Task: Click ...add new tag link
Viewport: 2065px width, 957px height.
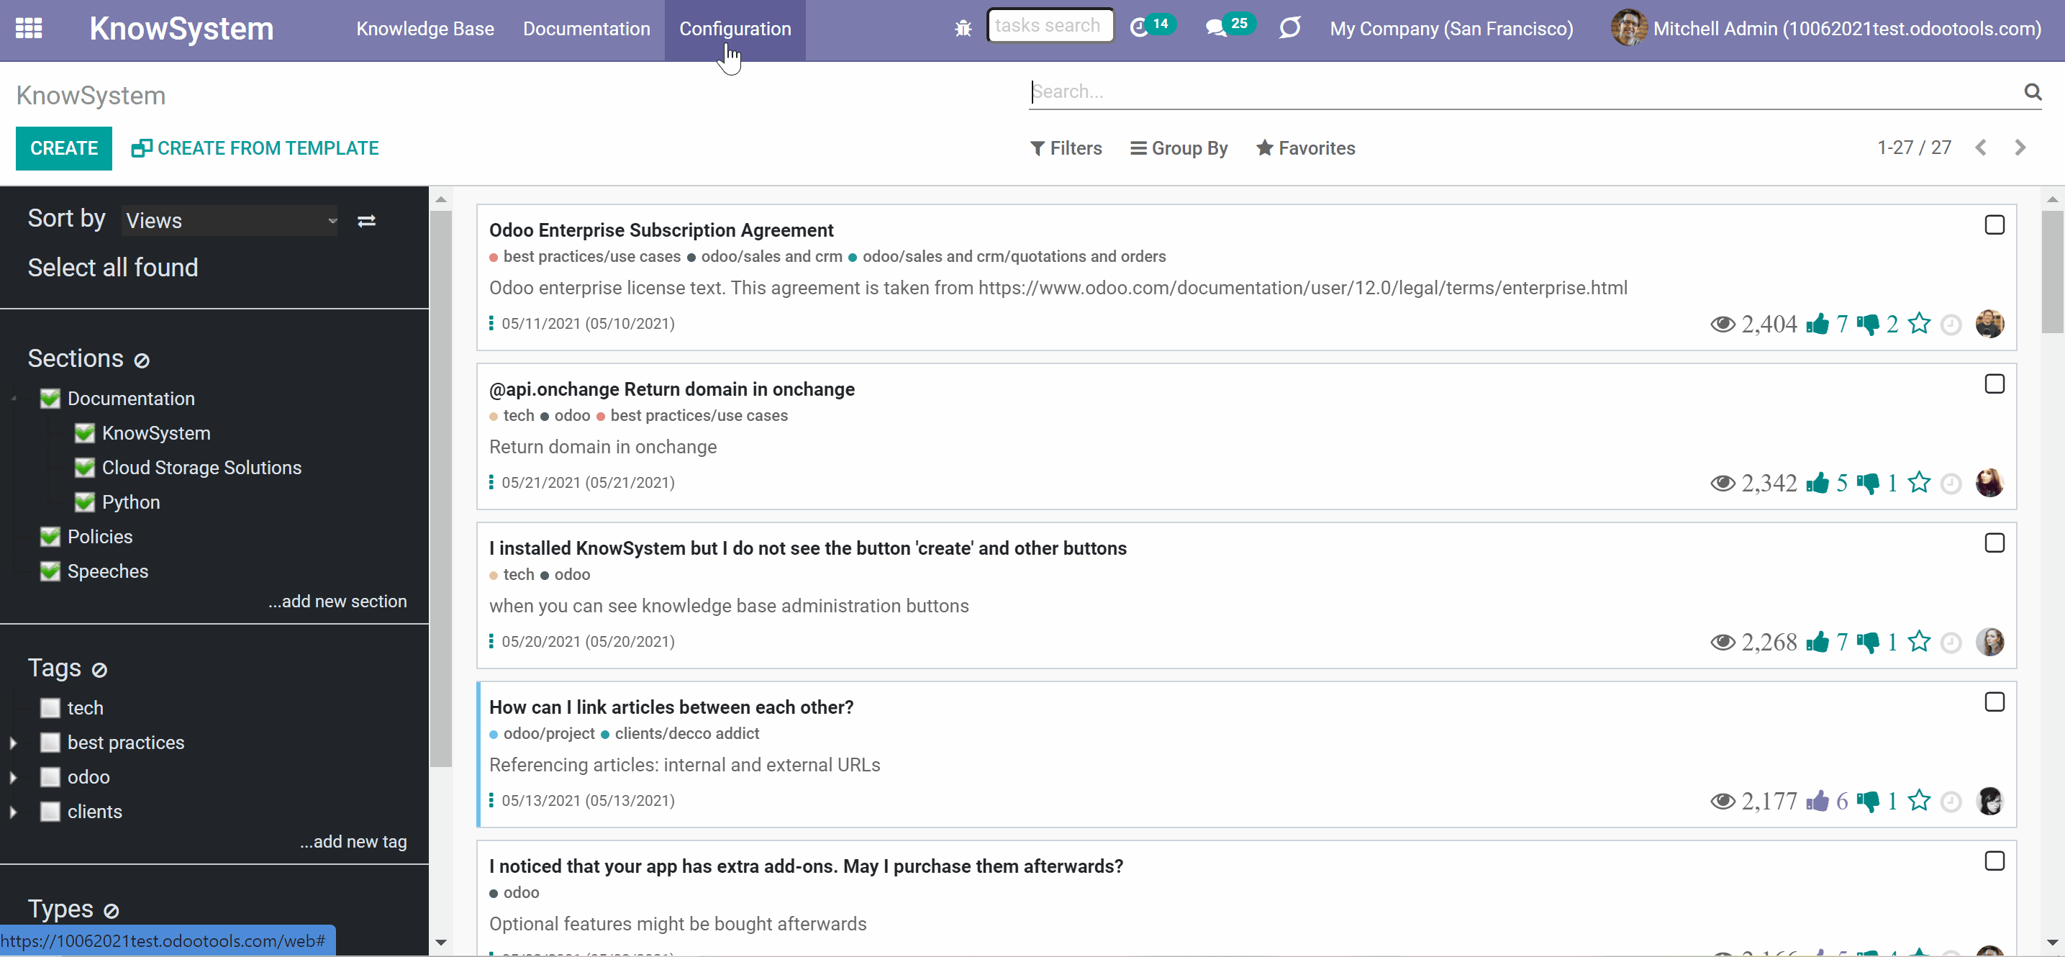Action: (x=353, y=843)
